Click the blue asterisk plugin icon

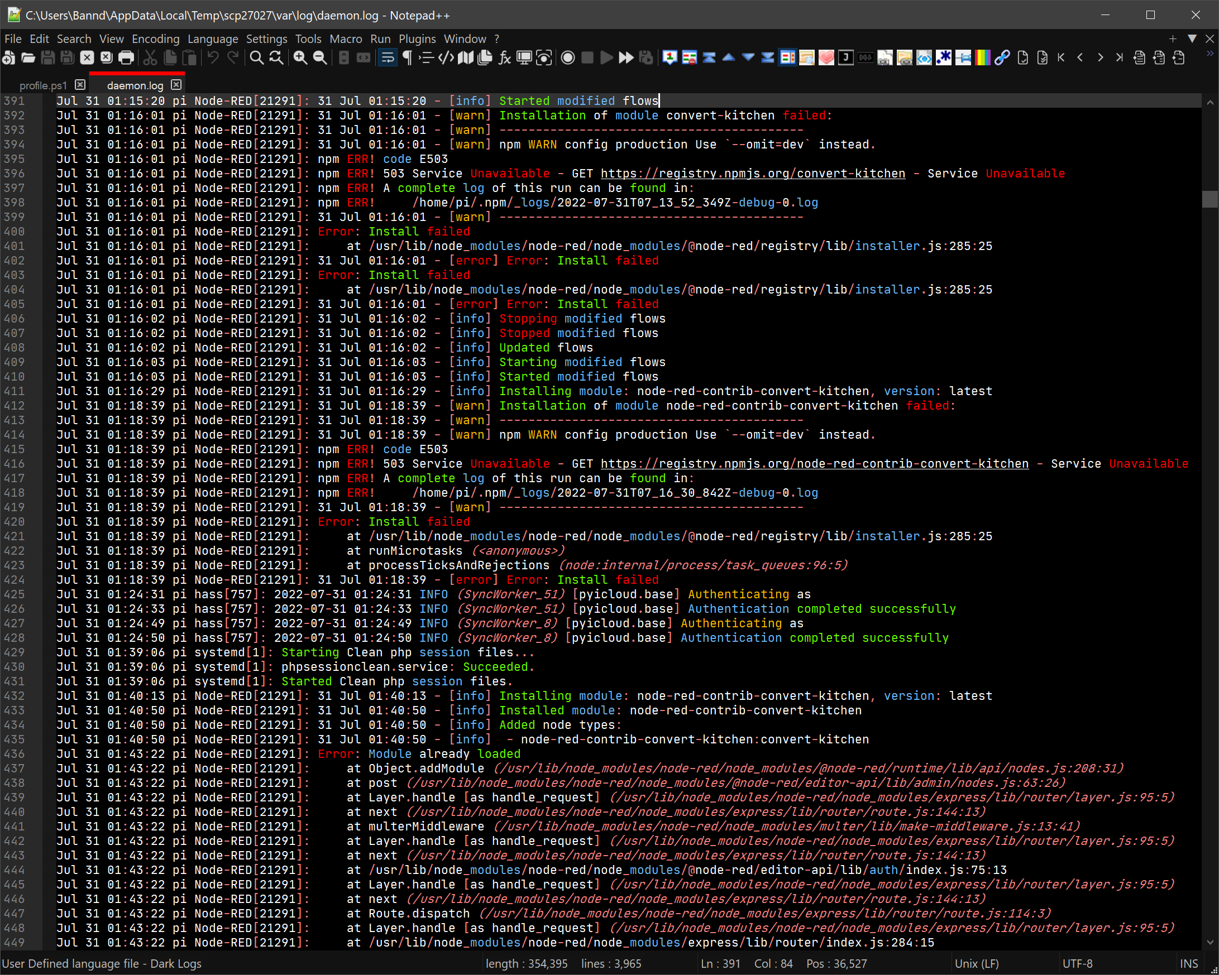coord(943,57)
